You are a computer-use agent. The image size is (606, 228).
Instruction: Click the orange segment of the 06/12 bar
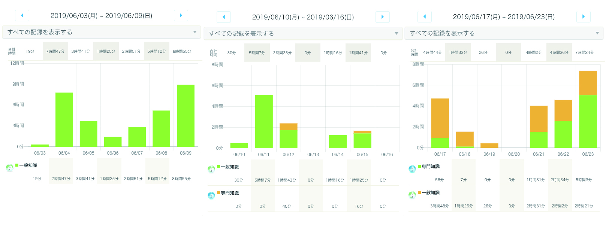[289, 127]
